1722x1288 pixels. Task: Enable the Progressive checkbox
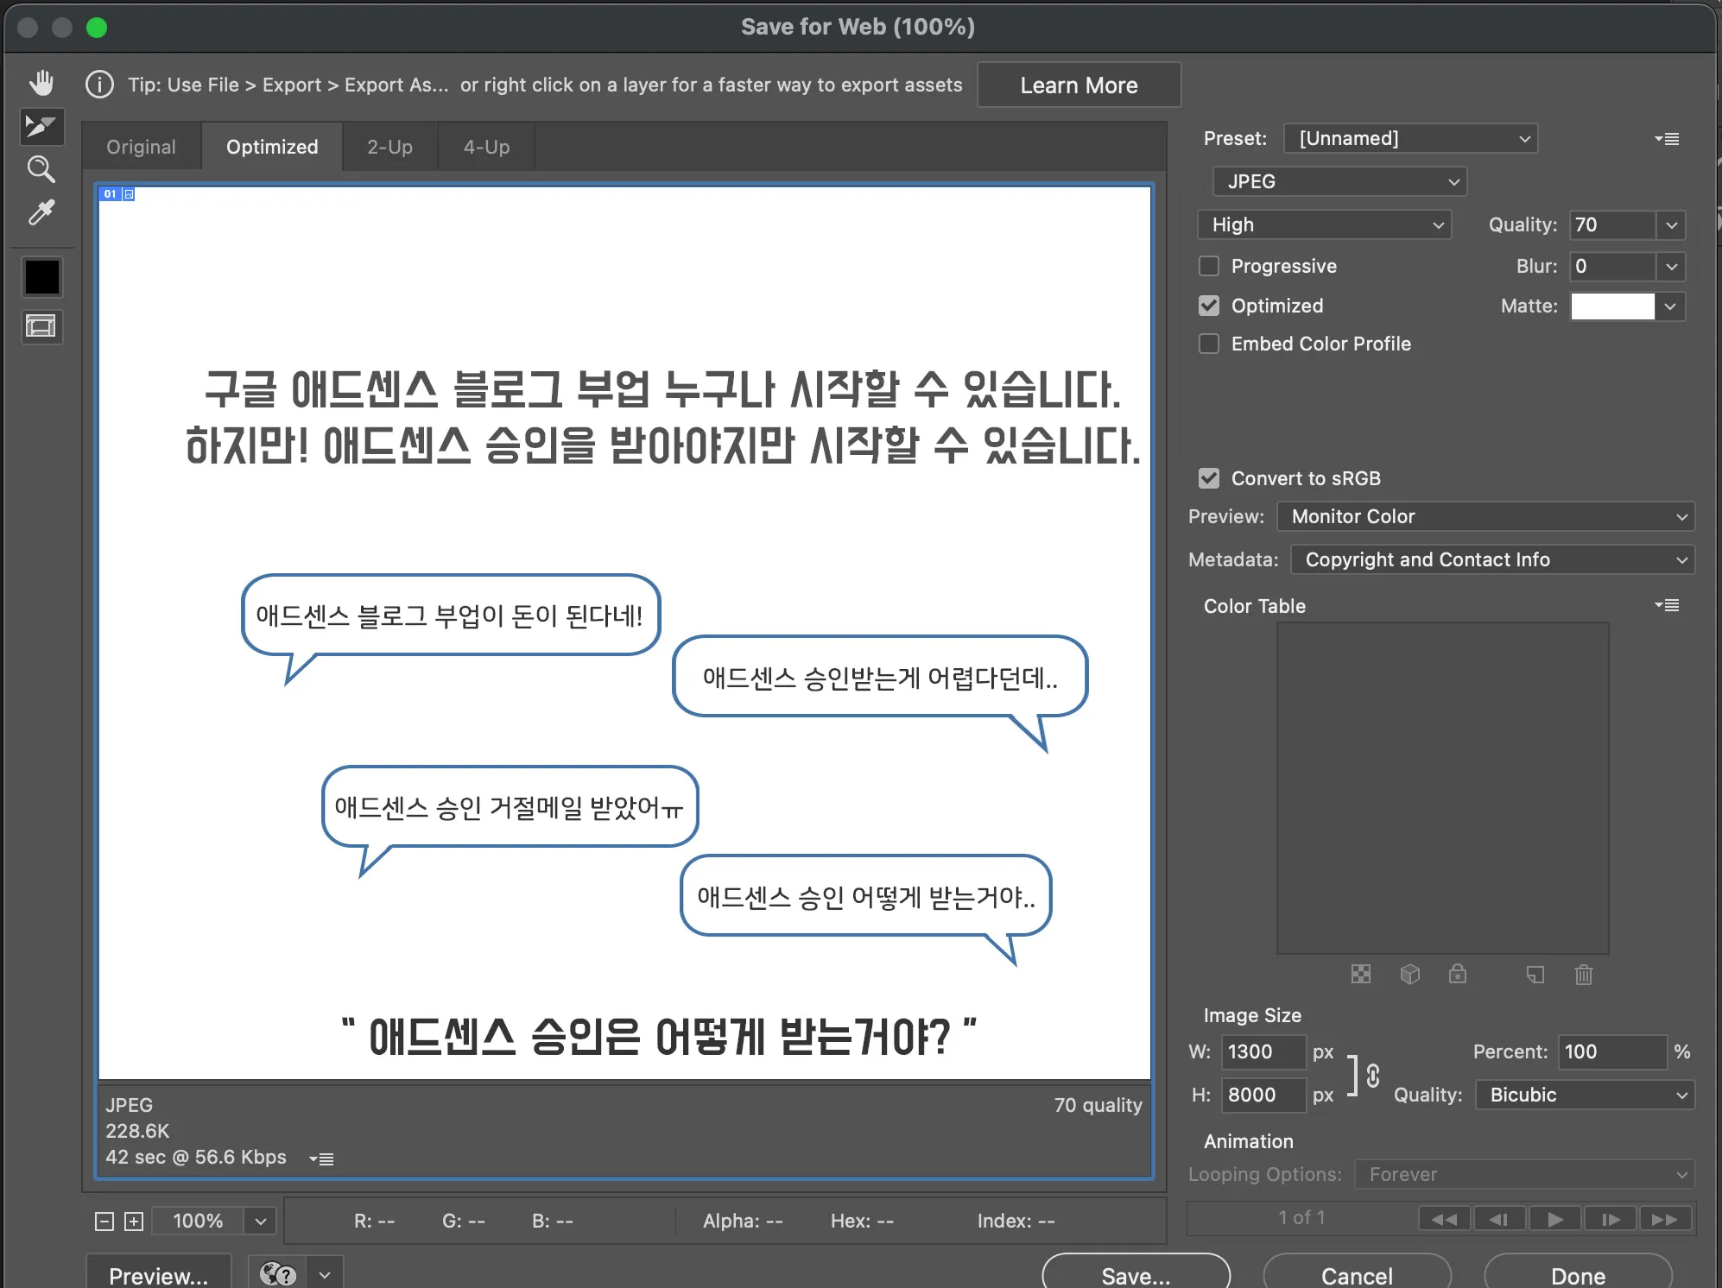tap(1209, 266)
